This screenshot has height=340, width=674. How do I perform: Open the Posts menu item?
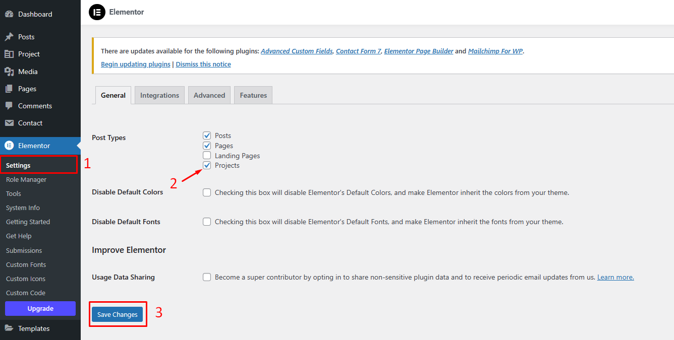pos(40,37)
